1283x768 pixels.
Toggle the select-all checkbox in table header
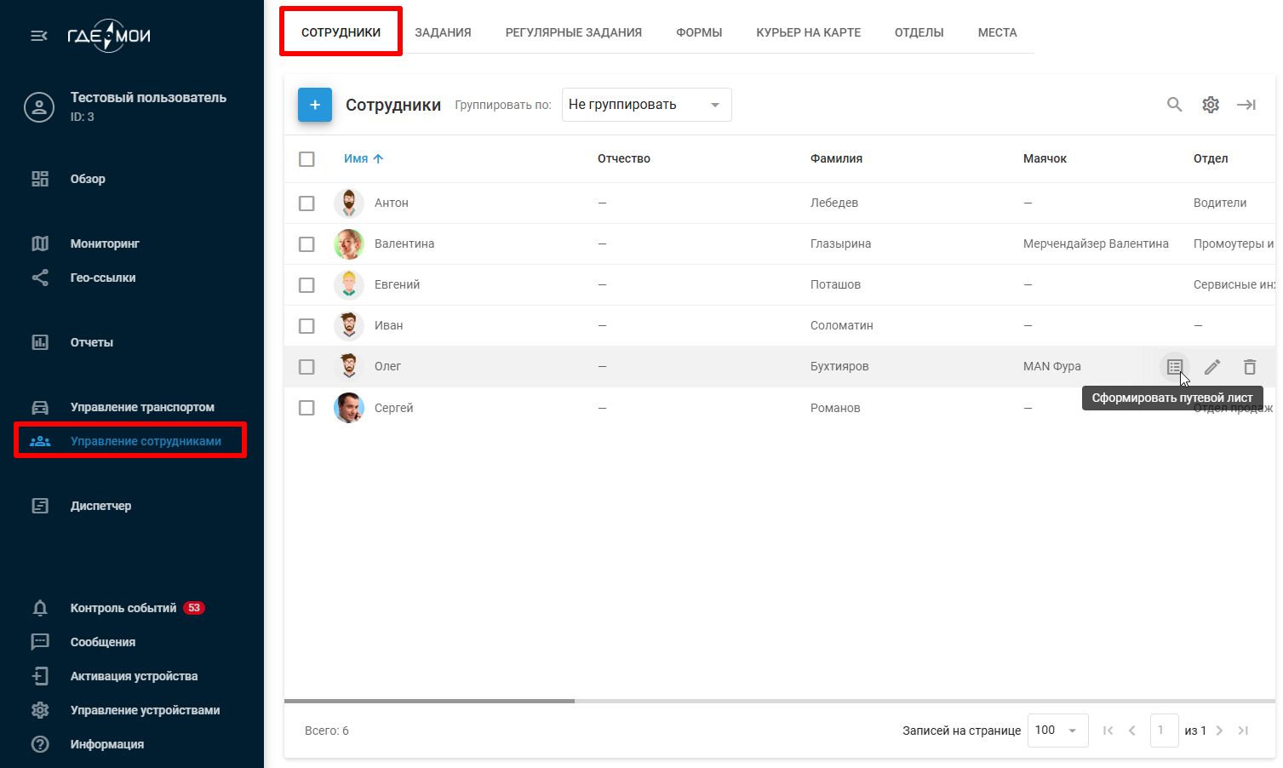click(x=306, y=159)
